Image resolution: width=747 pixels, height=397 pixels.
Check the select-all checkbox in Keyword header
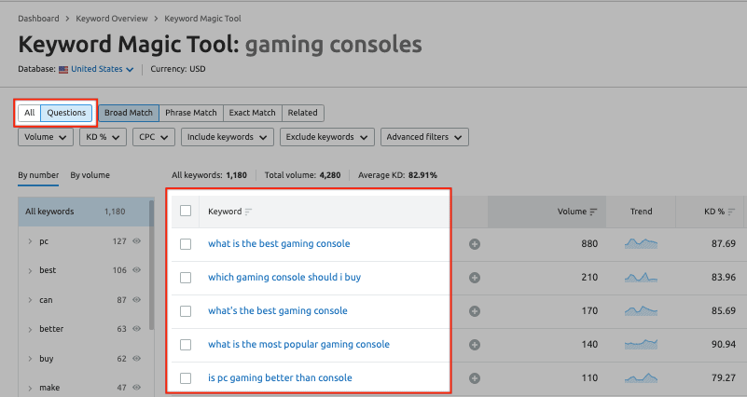(x=186, y=211)
